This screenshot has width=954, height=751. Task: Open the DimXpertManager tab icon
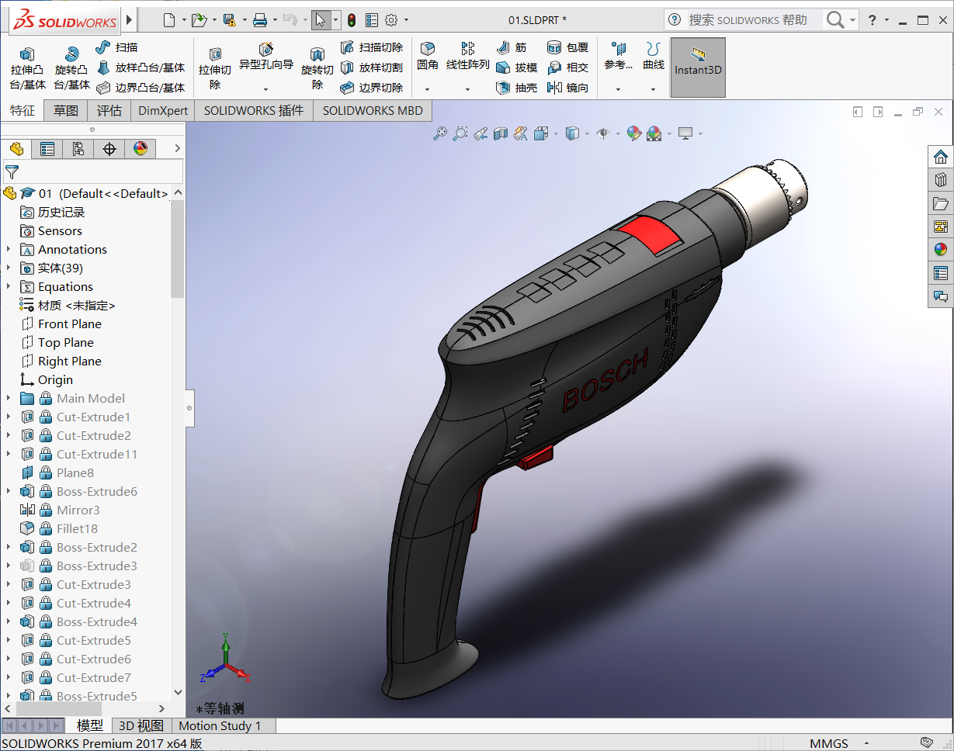tap(109, 149)
